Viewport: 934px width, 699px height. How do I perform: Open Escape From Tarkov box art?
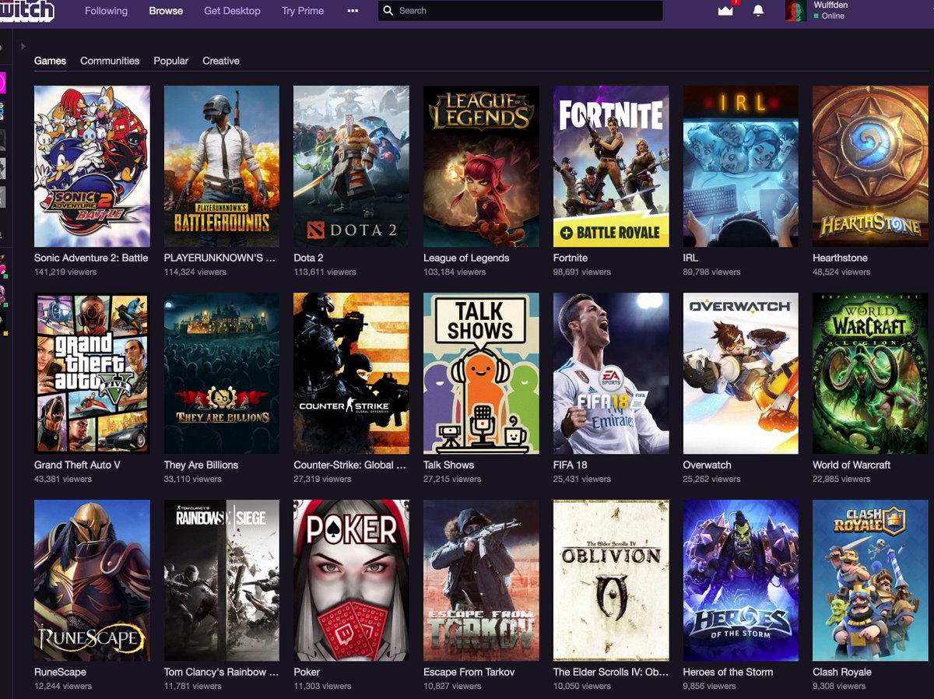tap(481, 581)
